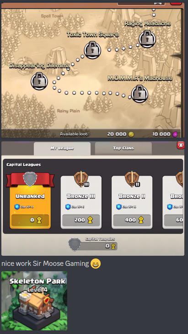Click the Unranked gray shield badge
The height and width of the screenshot is (334, 188).
click(30, 179)
